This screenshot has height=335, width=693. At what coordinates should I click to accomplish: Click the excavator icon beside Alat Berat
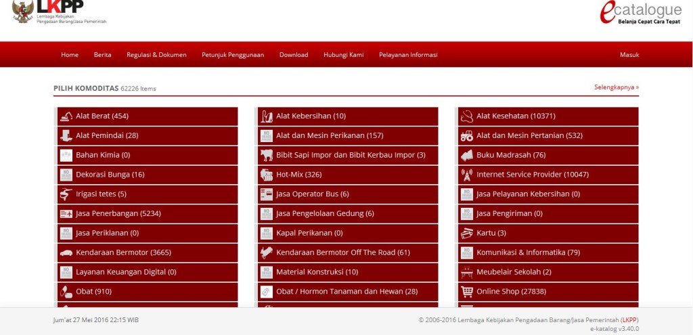tap(66, 116)
